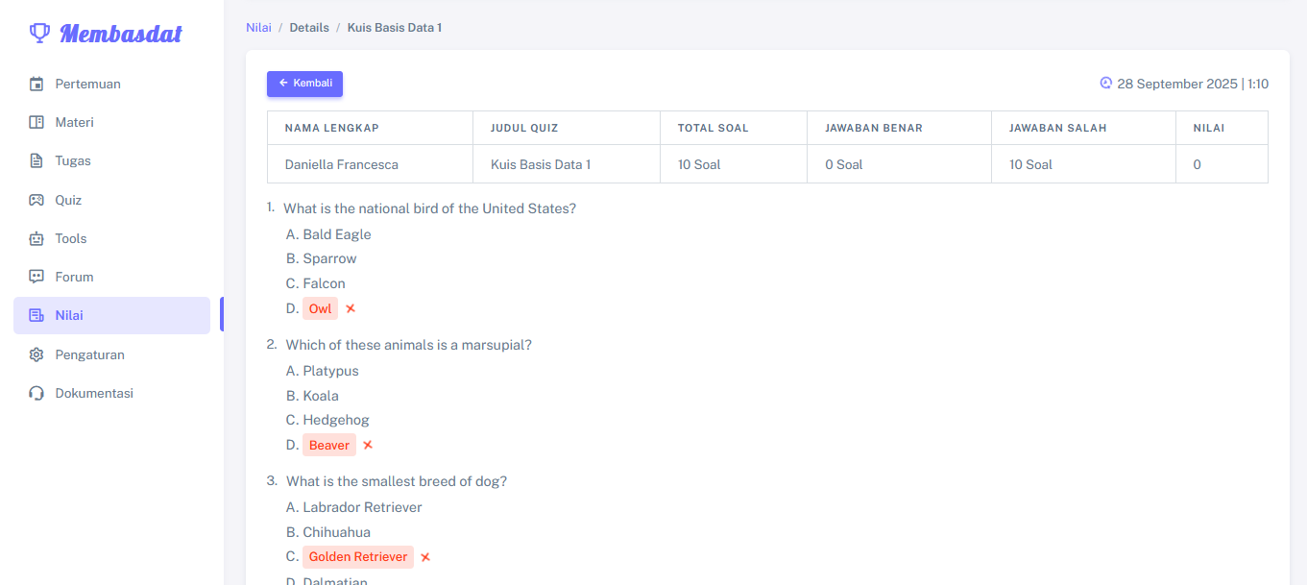Select answer Hedgehog
1307x585 pixels.
click(336, 420)
